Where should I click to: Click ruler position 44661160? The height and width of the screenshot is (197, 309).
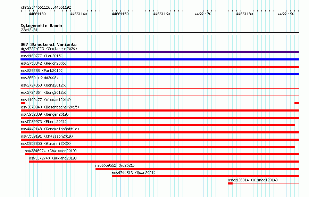coord(161,14)
